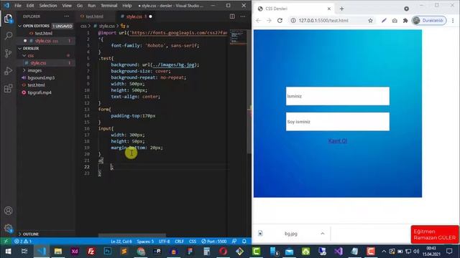The height and width of the screenshot is (258, 460).
Task: Show hidden system tray icons
Action: tap(383, 252)
